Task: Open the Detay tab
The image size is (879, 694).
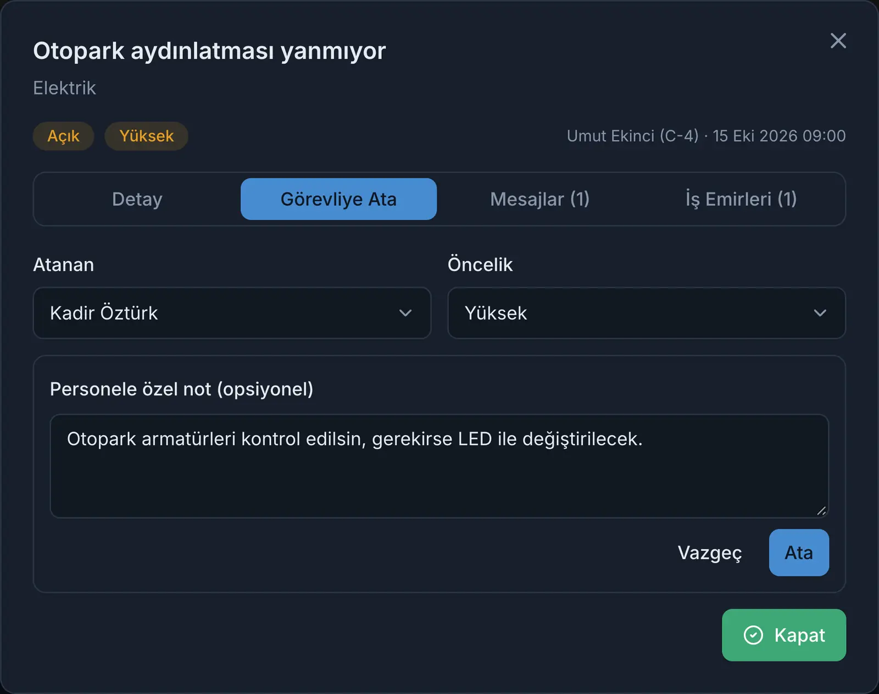Action: [x=137, y=199]
